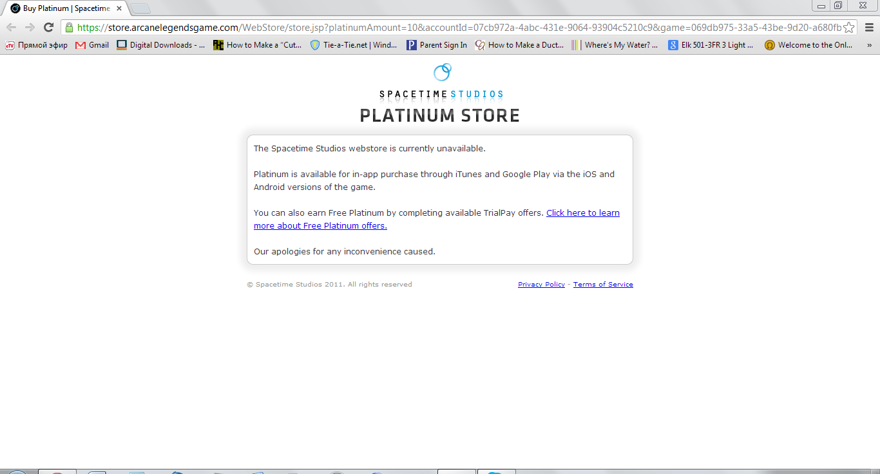Close the Buy Platinum tab
880x474 pixels.
(x=119, y=8)
